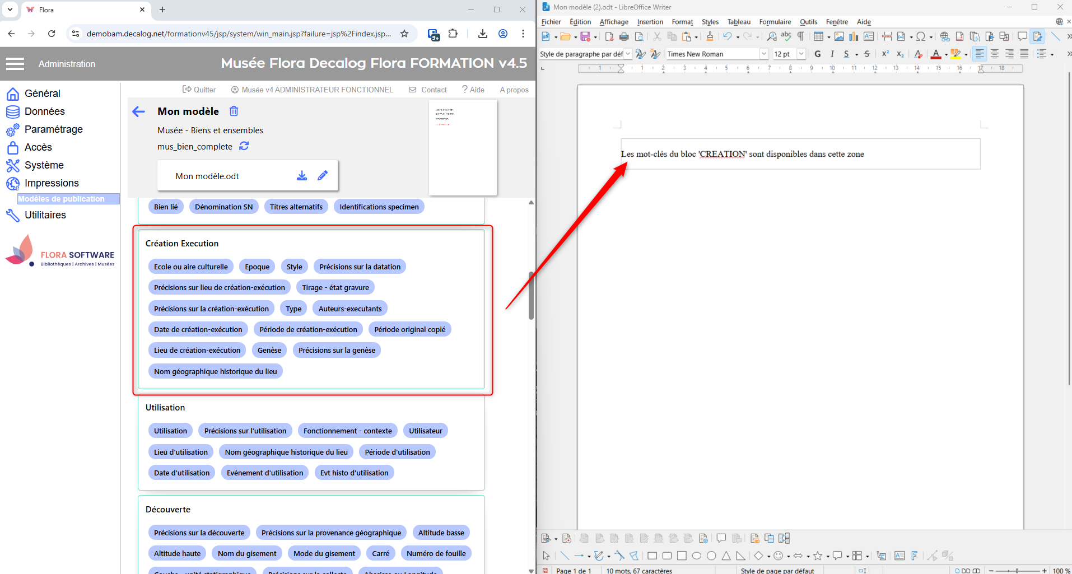Toggle italic formatting in Writer
Screen dimensions: 1072x574
[x=832, y=54]
